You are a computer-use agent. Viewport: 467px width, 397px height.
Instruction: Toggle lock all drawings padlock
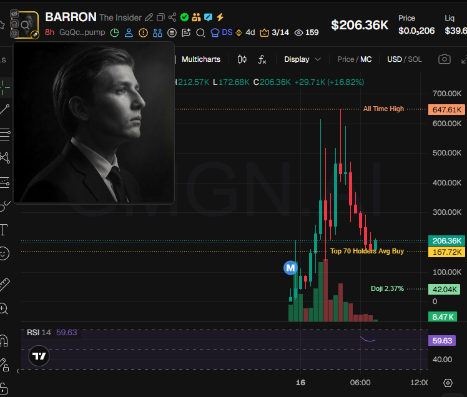(4, 388)
